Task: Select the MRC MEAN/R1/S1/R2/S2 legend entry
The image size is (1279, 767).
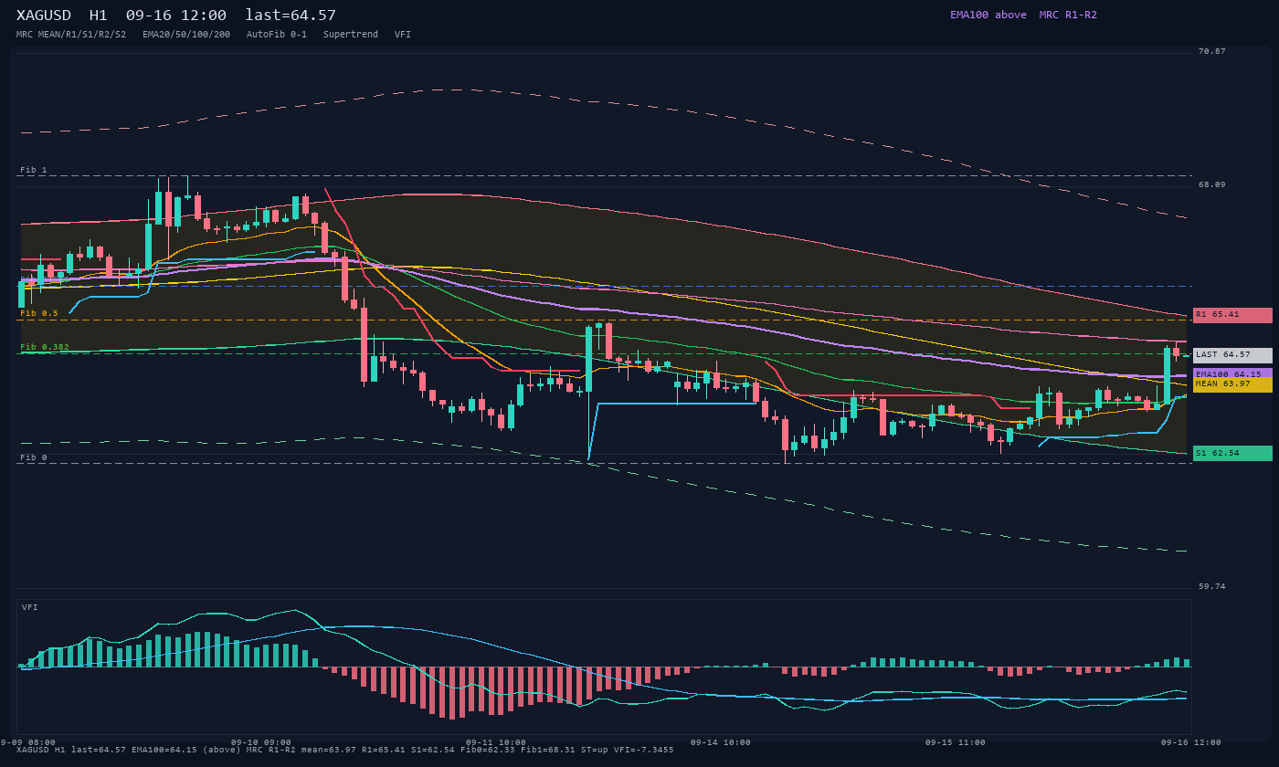Action: pos(71,35)
